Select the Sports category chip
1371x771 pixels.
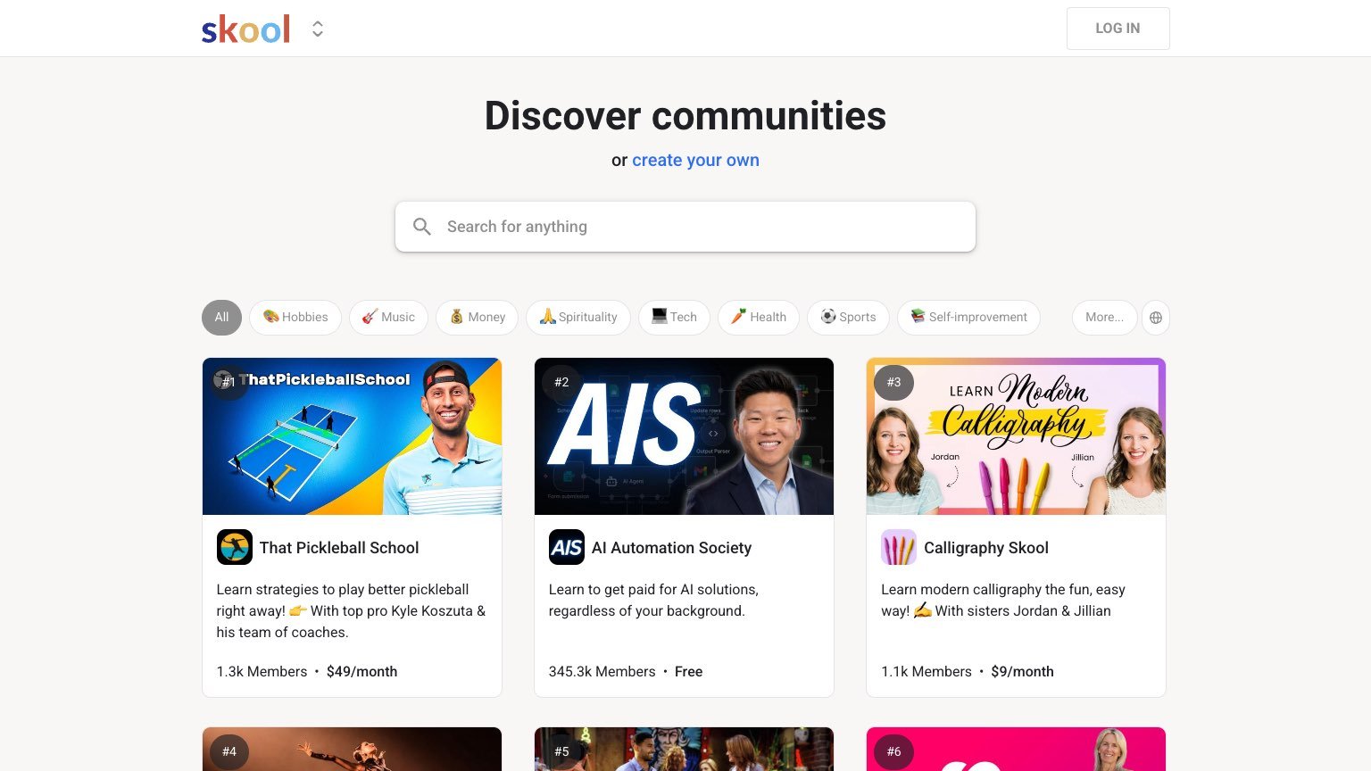click(848, 318)
